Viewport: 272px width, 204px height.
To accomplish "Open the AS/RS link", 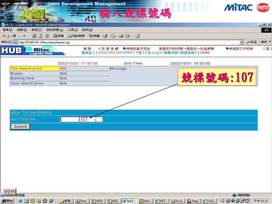I will pyautogui.click(x=103, y=53).
